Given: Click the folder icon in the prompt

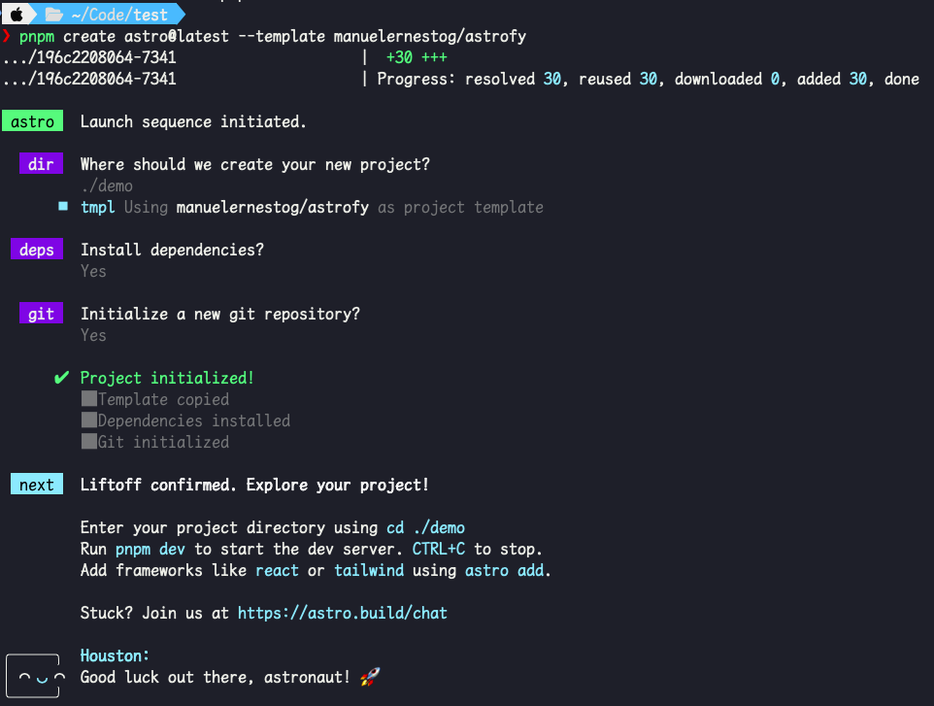Looking at the screenshot, I should pyautogui.click(x=53, y=15).
